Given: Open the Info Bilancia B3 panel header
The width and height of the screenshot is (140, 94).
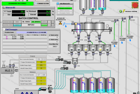Looking at the screenshot, I should coord(65,4).
